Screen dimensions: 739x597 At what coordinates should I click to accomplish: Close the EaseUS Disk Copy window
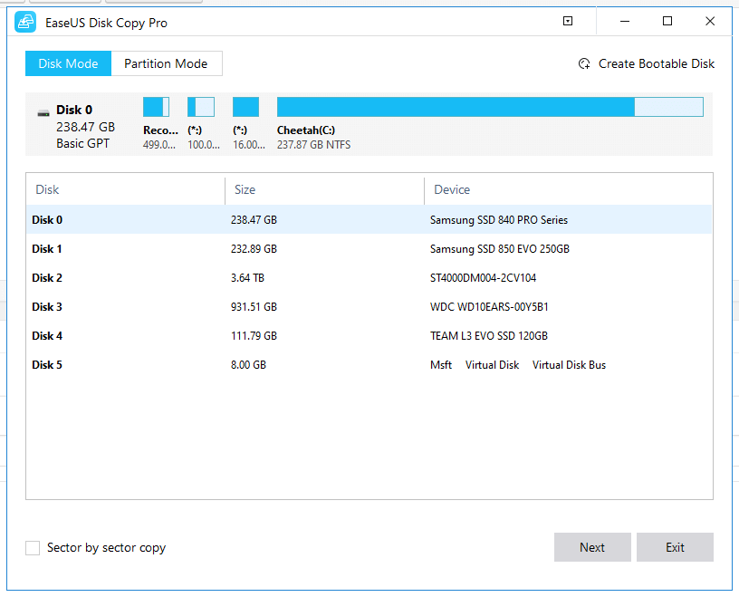[710, 21]
